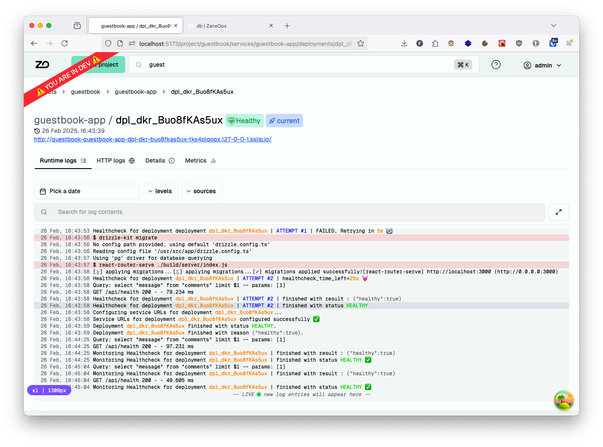Image resolution: width=603 pixels, height=447 pixels.
Task: Open a new browser tab with plus
Action: tap(287, 26)
